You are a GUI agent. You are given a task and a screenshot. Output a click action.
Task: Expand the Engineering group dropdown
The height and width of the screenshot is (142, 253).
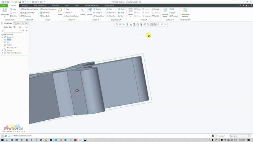pyautogui.click(x=116, y=20)
